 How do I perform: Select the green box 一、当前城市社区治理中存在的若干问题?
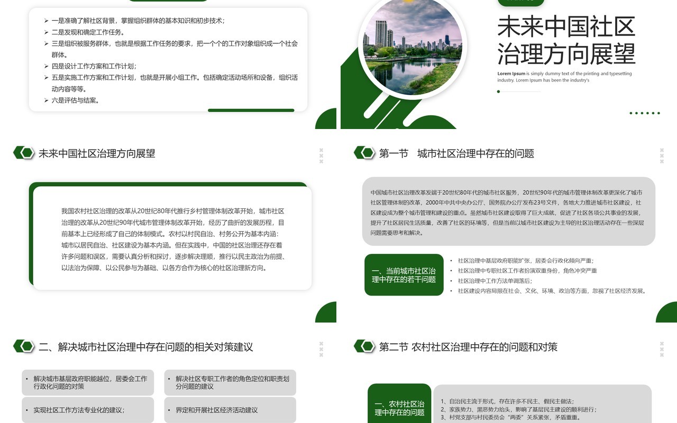tap(404, 275)
